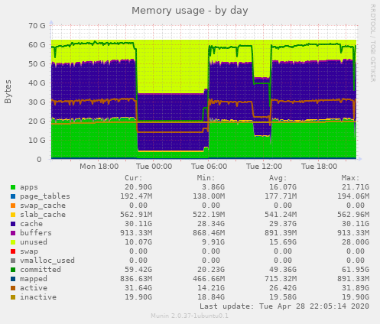Screen dimensions: 380x324
Task: Click the 'Bytes' vertical axis label
Action: pos(8,92)
